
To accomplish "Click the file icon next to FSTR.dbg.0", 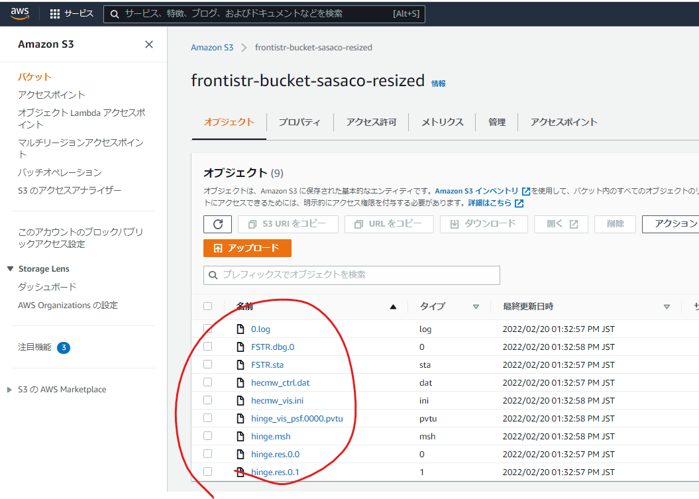I will tap(241, 347).
